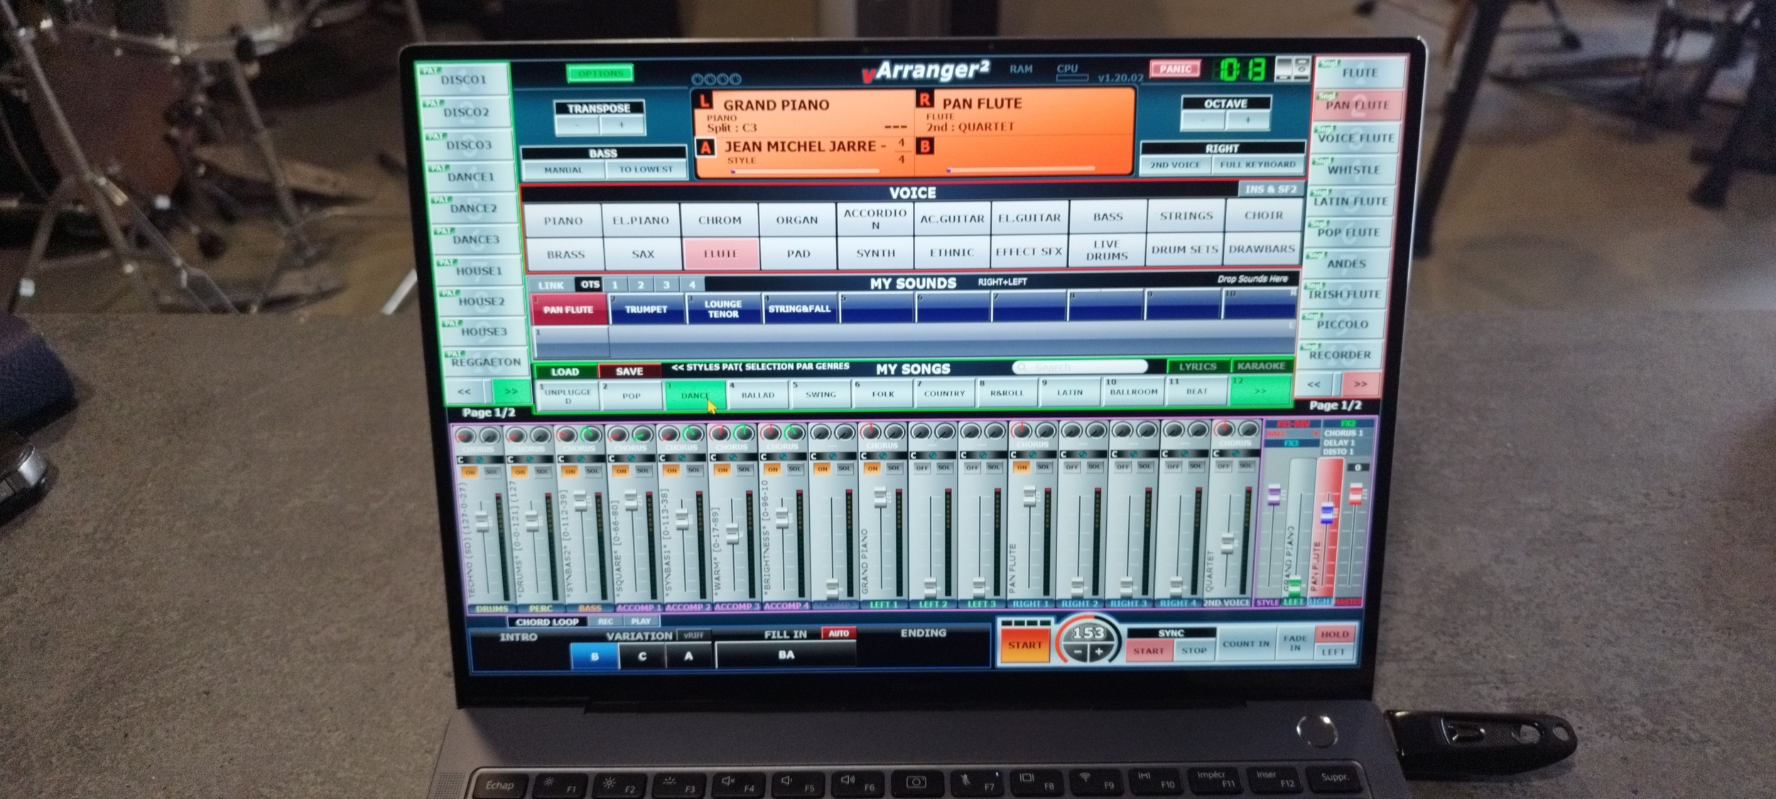Raise the octave with the plus button
The image size is (1776, 799).
click(x=1248, y=120)
